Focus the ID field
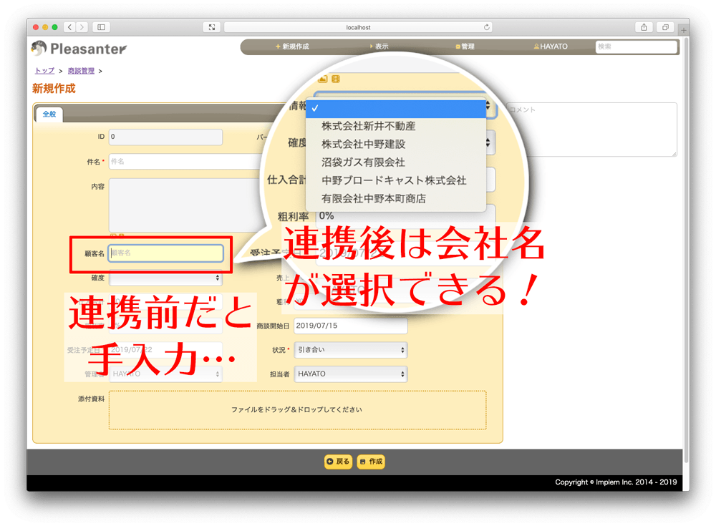 tap(165, 137)
